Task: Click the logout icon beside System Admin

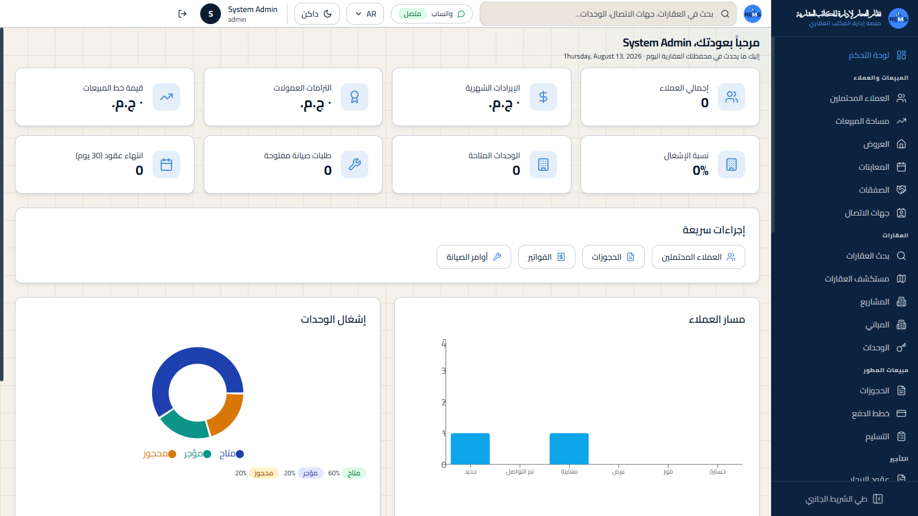Action: [x=182, y=14]
